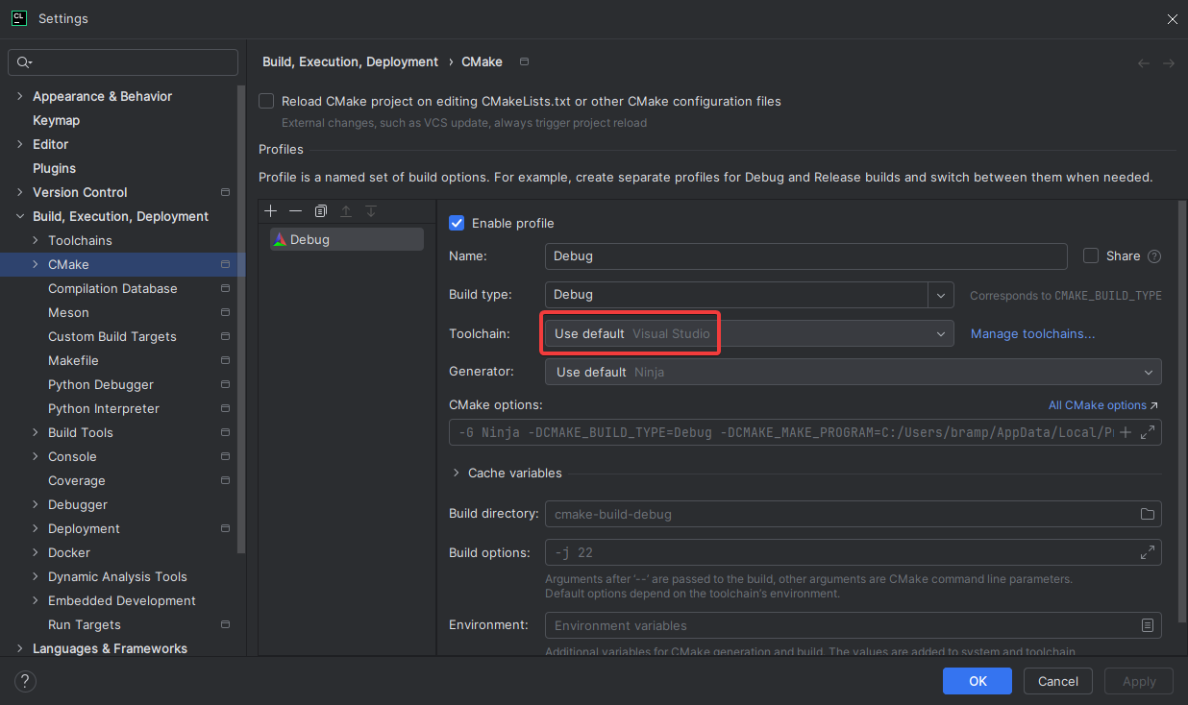Click the help question mark icon
Screen dimensions: 1188x705
[24, 681]
